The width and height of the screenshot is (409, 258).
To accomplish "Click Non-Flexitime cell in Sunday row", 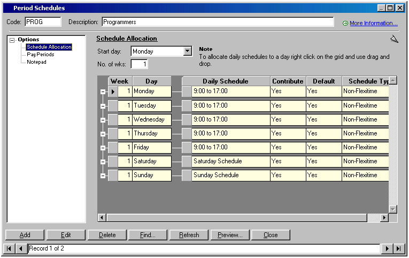I will coord(366,175).
